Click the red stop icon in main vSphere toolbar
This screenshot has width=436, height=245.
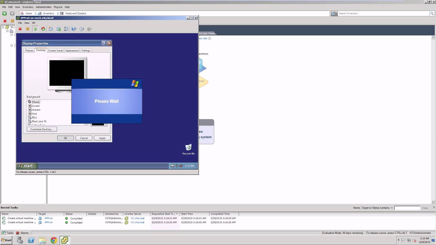click(5, 21)
